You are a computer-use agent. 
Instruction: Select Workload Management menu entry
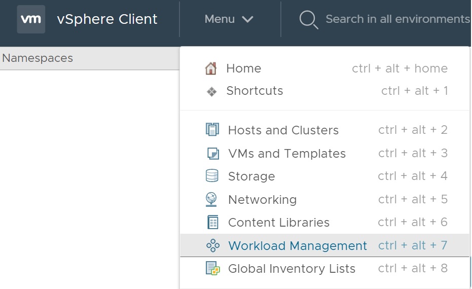pyautogui.click(x=297, y=246)
